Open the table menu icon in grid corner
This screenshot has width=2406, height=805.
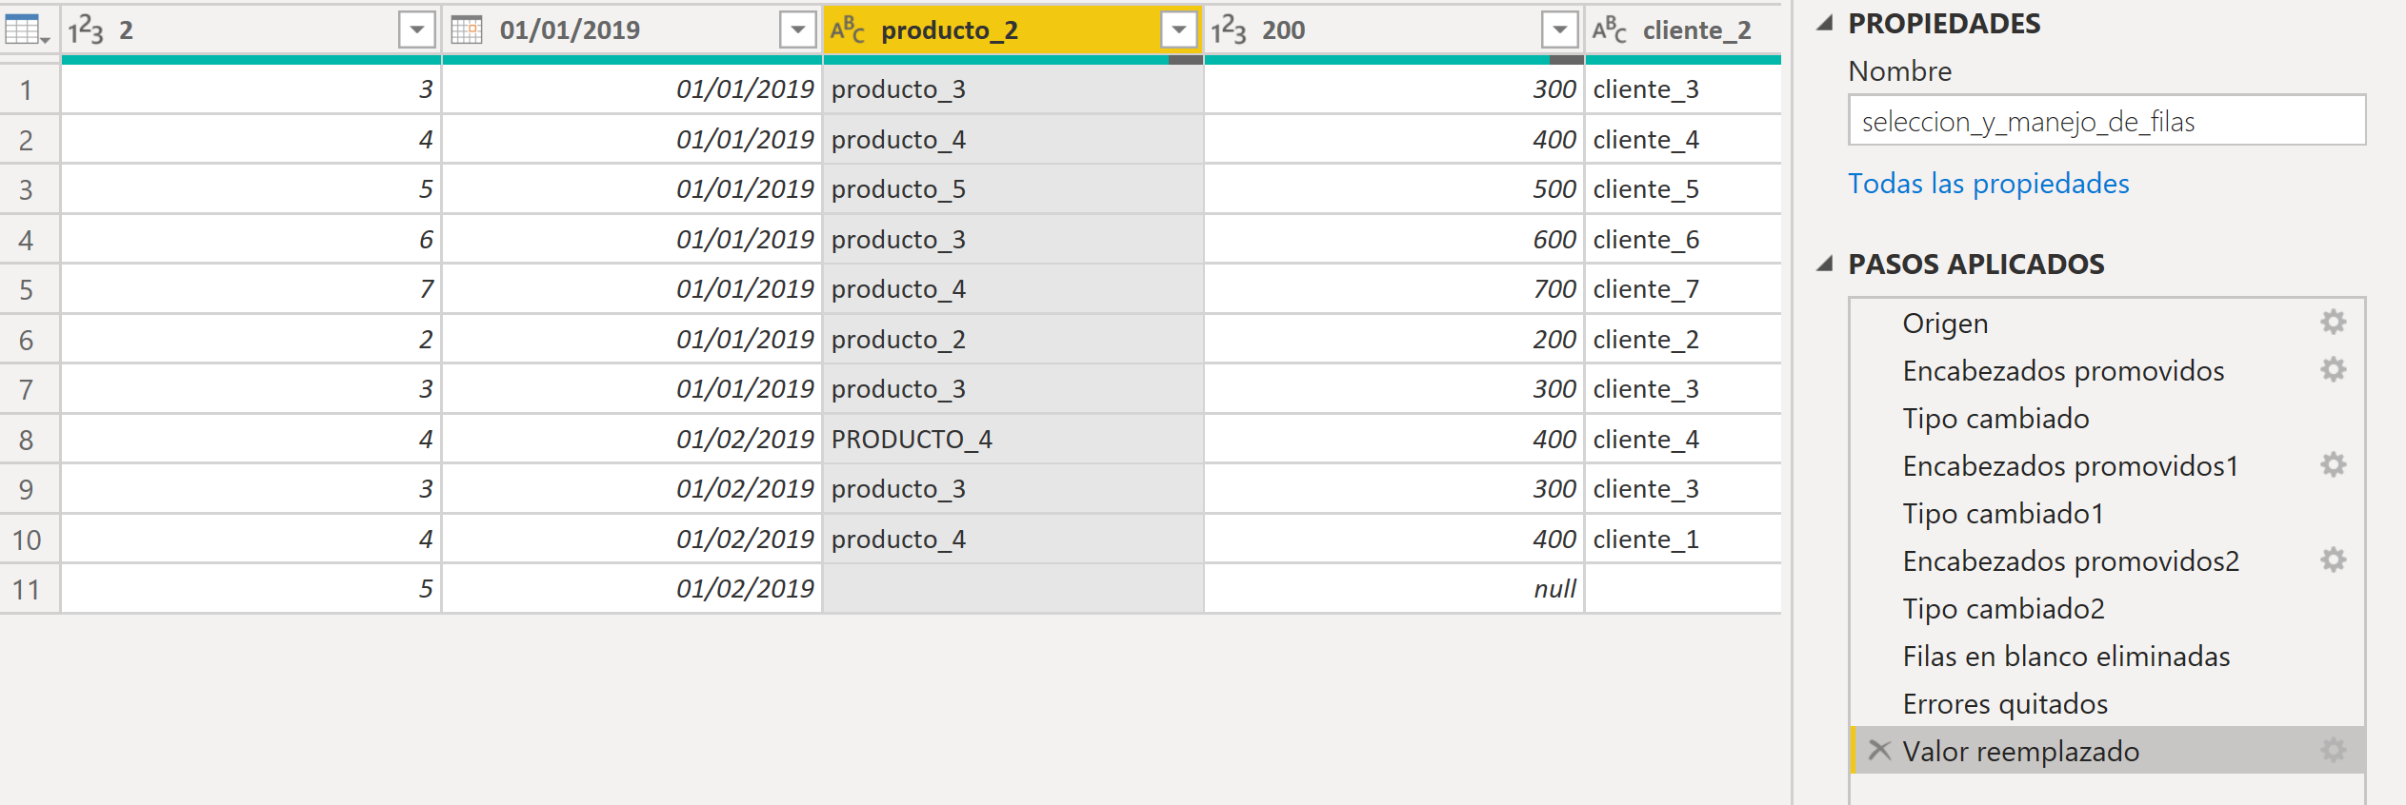click(x=27, y=29)
